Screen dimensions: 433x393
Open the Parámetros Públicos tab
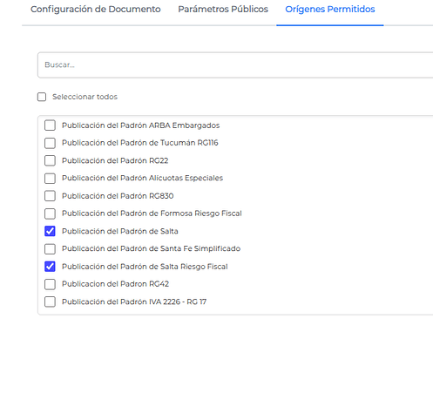[x=223, y=10]
